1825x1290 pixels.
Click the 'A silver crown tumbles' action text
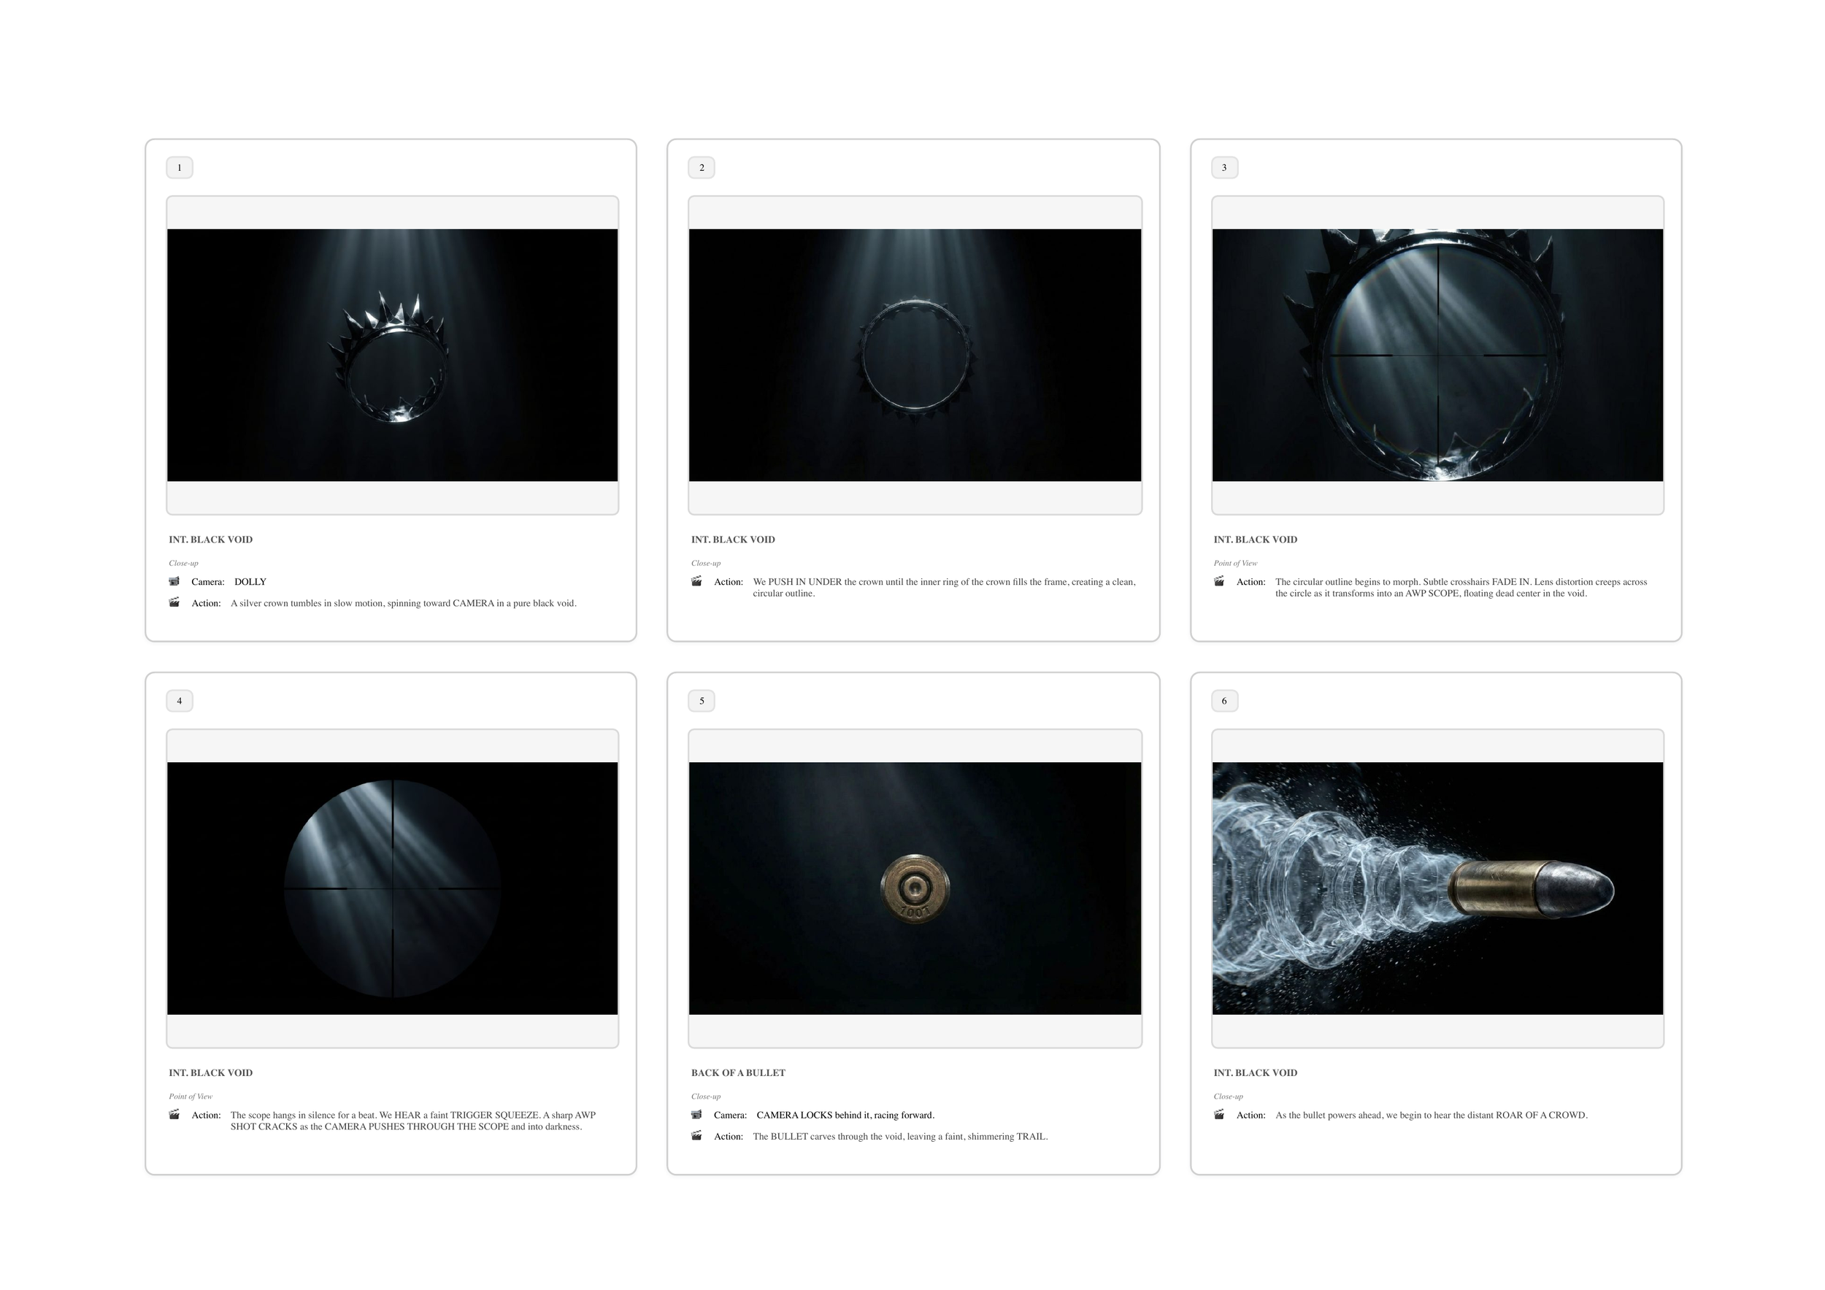[404, 603]
